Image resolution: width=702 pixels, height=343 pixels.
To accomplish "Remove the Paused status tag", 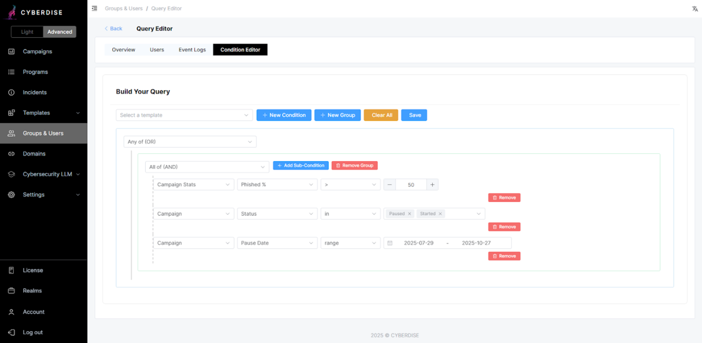I will [x=409, y=214].
